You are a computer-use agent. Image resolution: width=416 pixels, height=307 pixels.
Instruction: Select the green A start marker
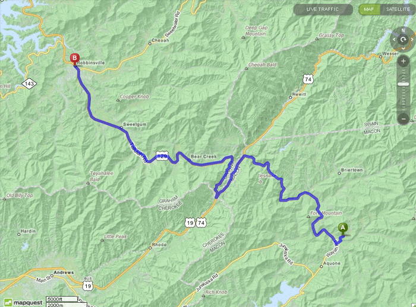(343, 229)
